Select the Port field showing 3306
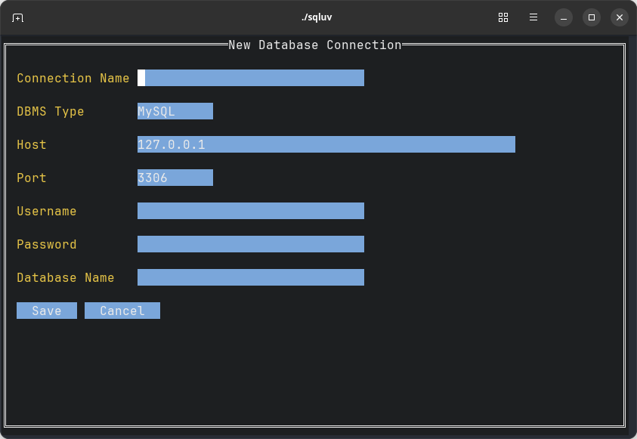637x439 pixels. [175, 178]
